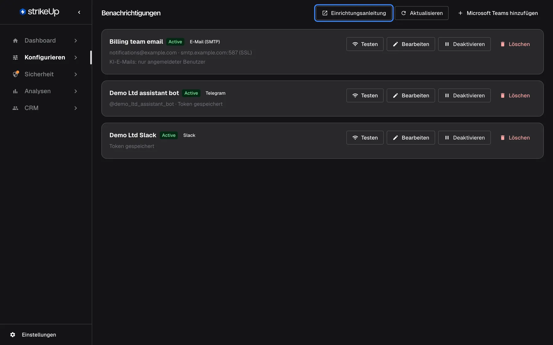Delete the Demo Ltd Slack channel
Screen dimensions: 553x345
click(x=515, y=138)
